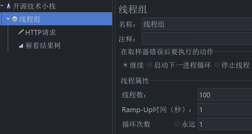This screenshot has width=252, height=134.
Task: Click the Ramp-Up时间 seconds field
Action: pos(225,109)
